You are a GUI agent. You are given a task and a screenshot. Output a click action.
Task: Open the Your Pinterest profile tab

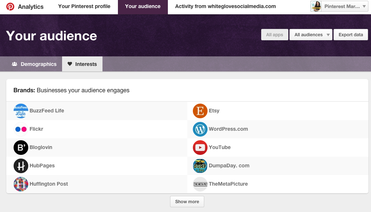84,6
